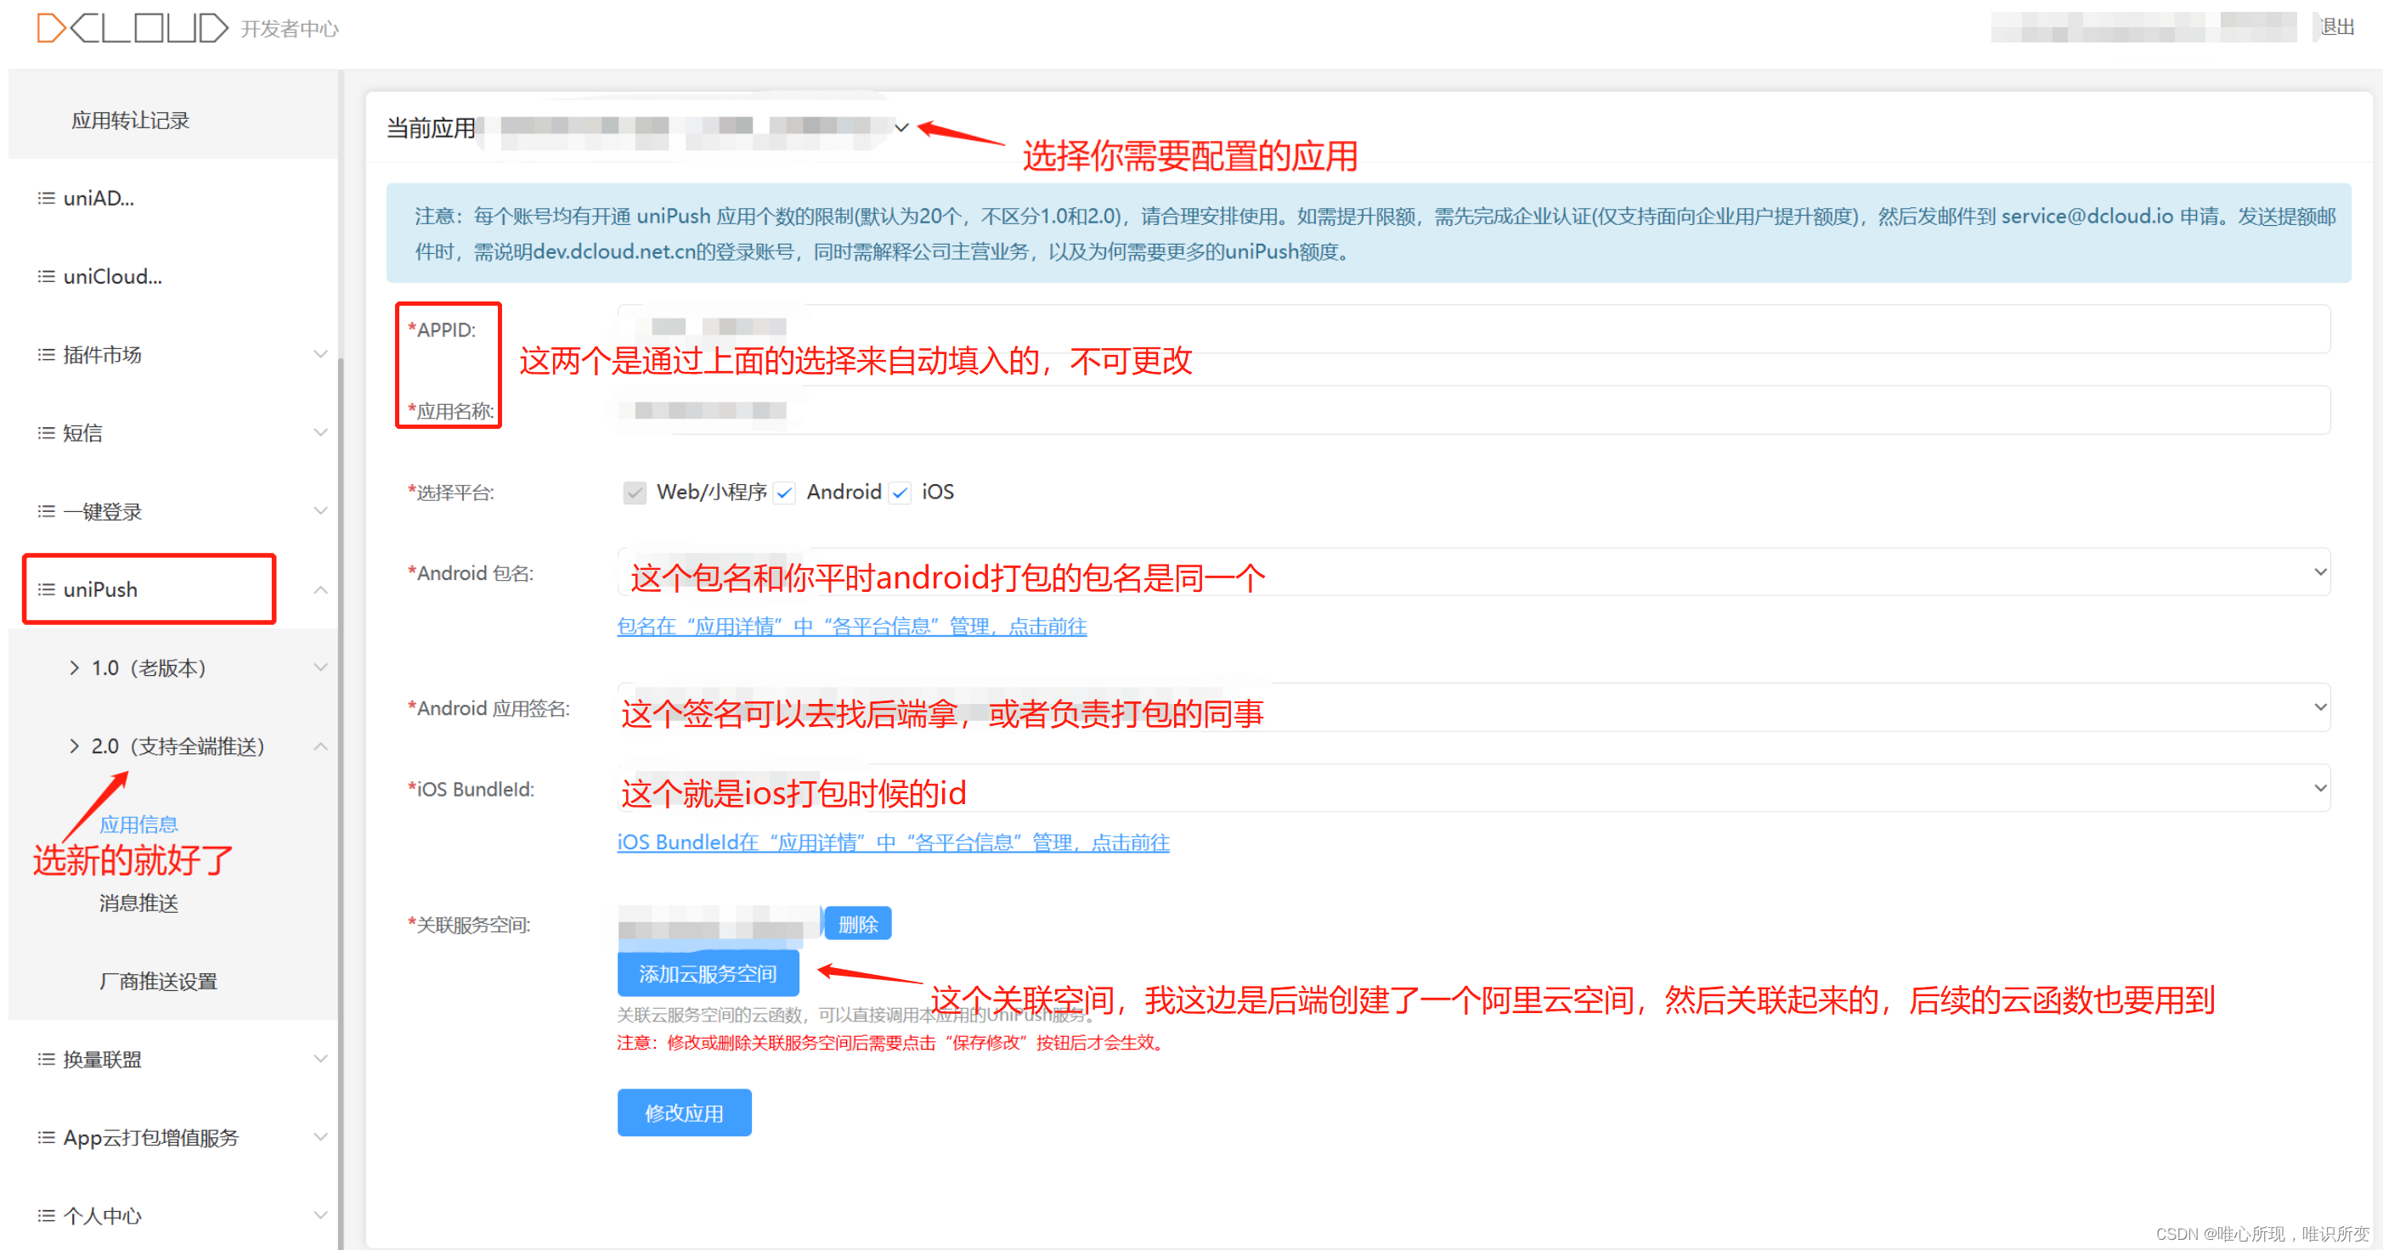Select 消息推送 under uniPush 2.0

(138, 903)
